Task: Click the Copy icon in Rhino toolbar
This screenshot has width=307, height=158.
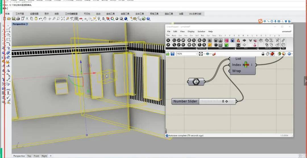Action: (x=32, y=18)
